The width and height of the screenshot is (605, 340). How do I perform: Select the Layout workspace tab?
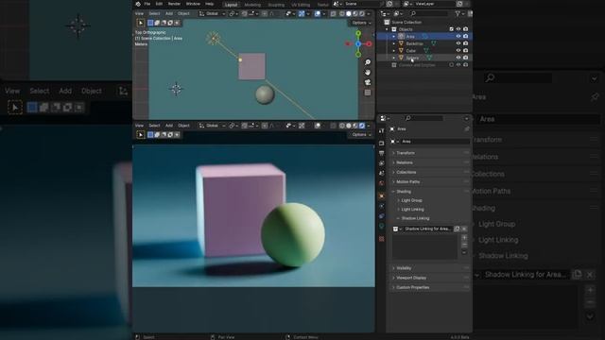(231, 5)
